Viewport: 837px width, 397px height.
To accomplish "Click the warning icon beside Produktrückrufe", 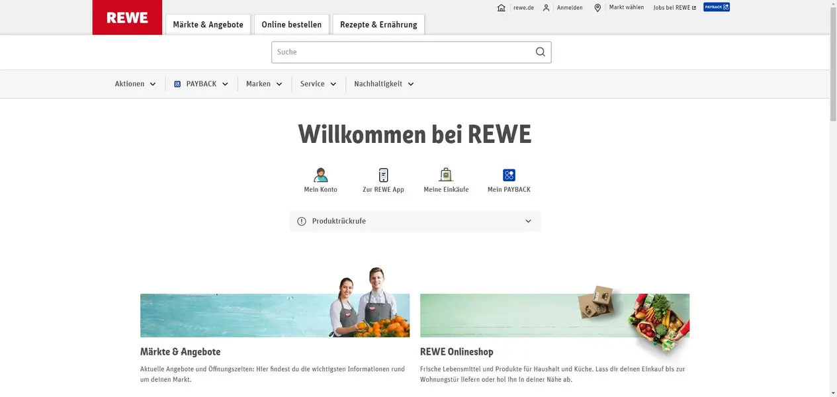I will [302, 221].
